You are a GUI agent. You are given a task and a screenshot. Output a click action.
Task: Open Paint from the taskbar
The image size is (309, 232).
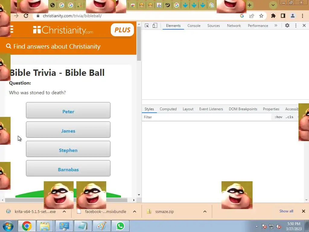[101, 226]
